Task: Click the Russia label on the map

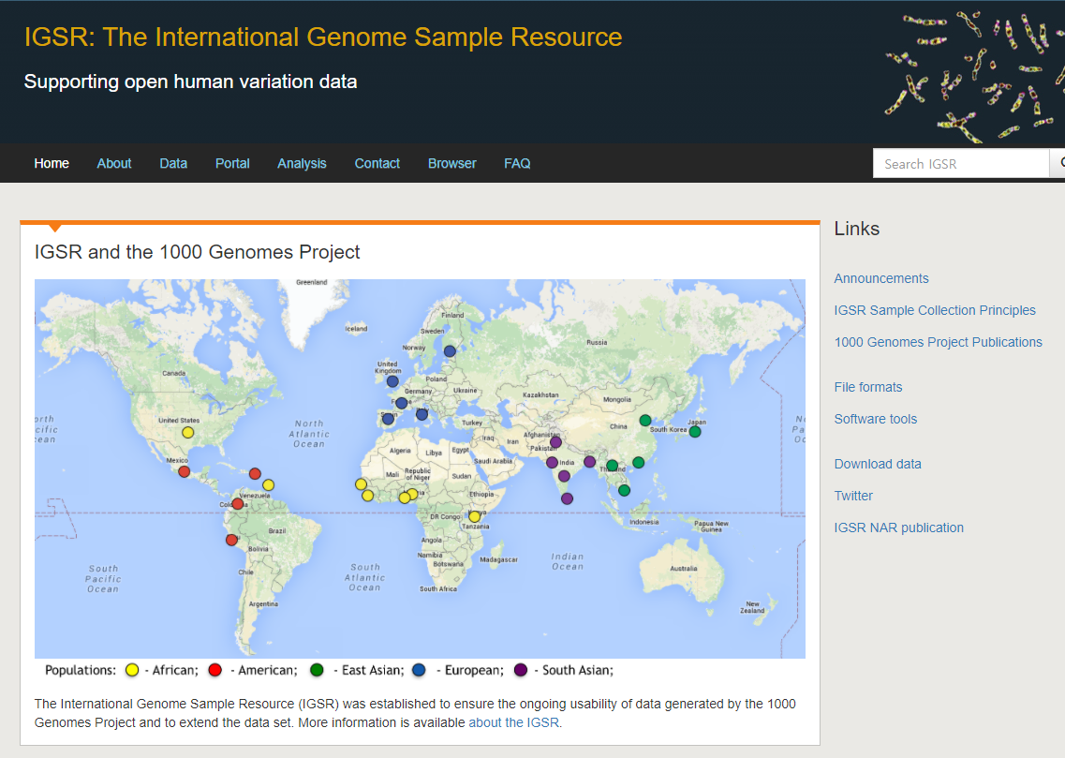Action: pos(597,342)
